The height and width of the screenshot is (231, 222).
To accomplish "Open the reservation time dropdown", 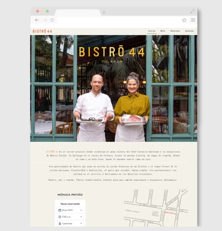I will tap(70, 217).
